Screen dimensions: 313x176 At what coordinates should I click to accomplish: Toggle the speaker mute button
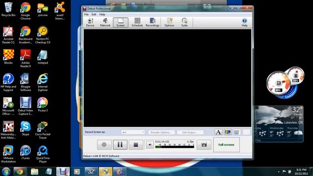pos(150,145)
